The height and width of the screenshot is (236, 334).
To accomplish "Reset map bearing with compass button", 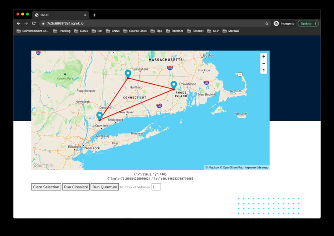I will tap(264, 71).
